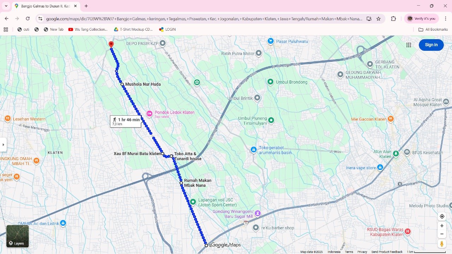Screen dimensions: 452x254
Task: Bookmark this page with the star icon
Action: [379, 19]
